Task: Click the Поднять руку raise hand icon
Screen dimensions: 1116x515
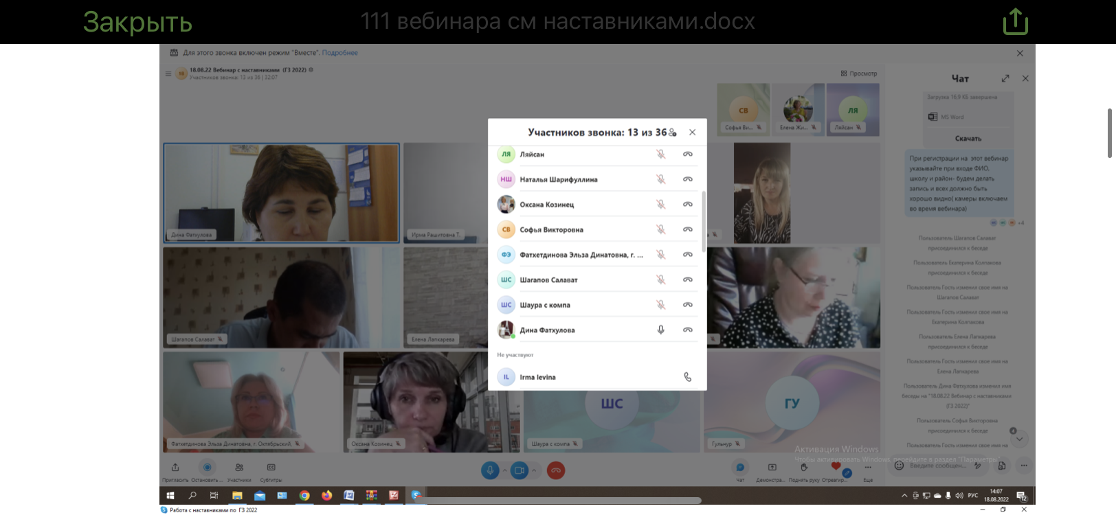Action: coord(803,468)
